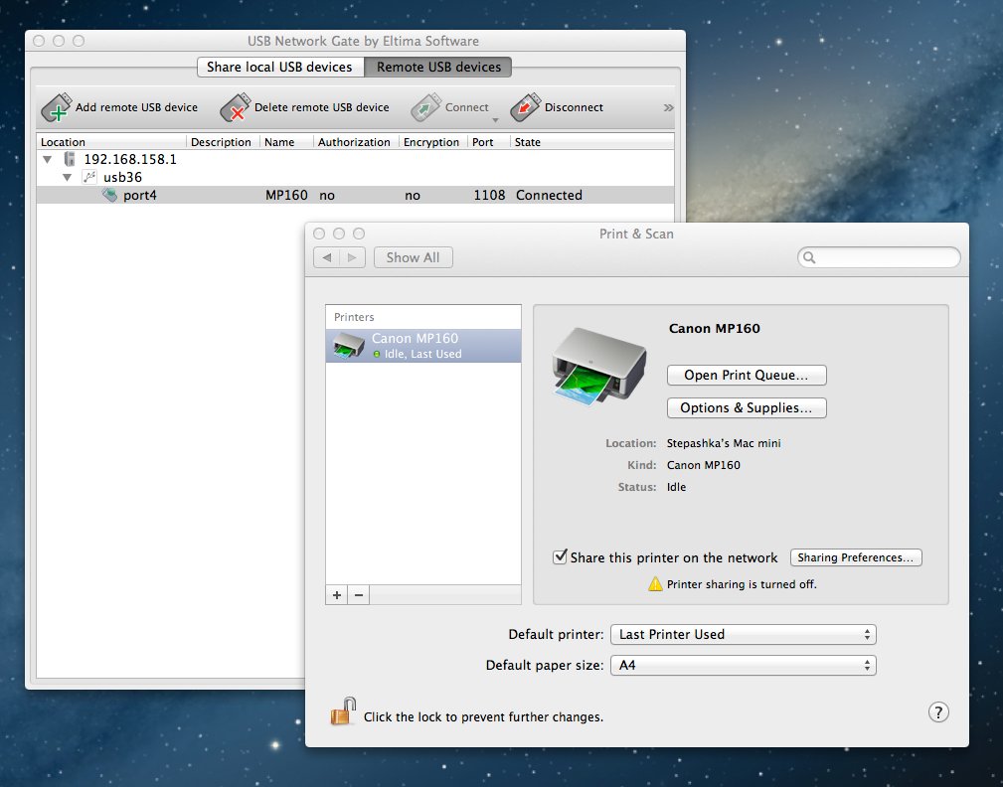The image size is (1003, 787).
Task: Click the Stepashka's Mac mini location text
Action: click(724, 443)
